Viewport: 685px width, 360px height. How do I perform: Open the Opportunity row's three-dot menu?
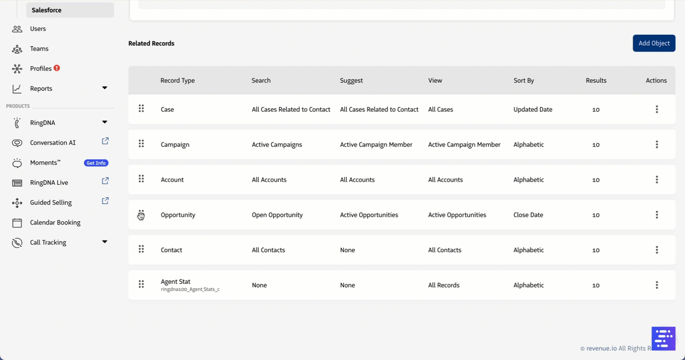pos(657,214)
